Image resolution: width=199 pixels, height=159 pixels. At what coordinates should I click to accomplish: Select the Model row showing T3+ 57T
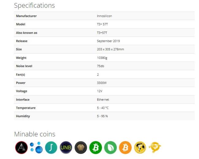tap(104, 24)
